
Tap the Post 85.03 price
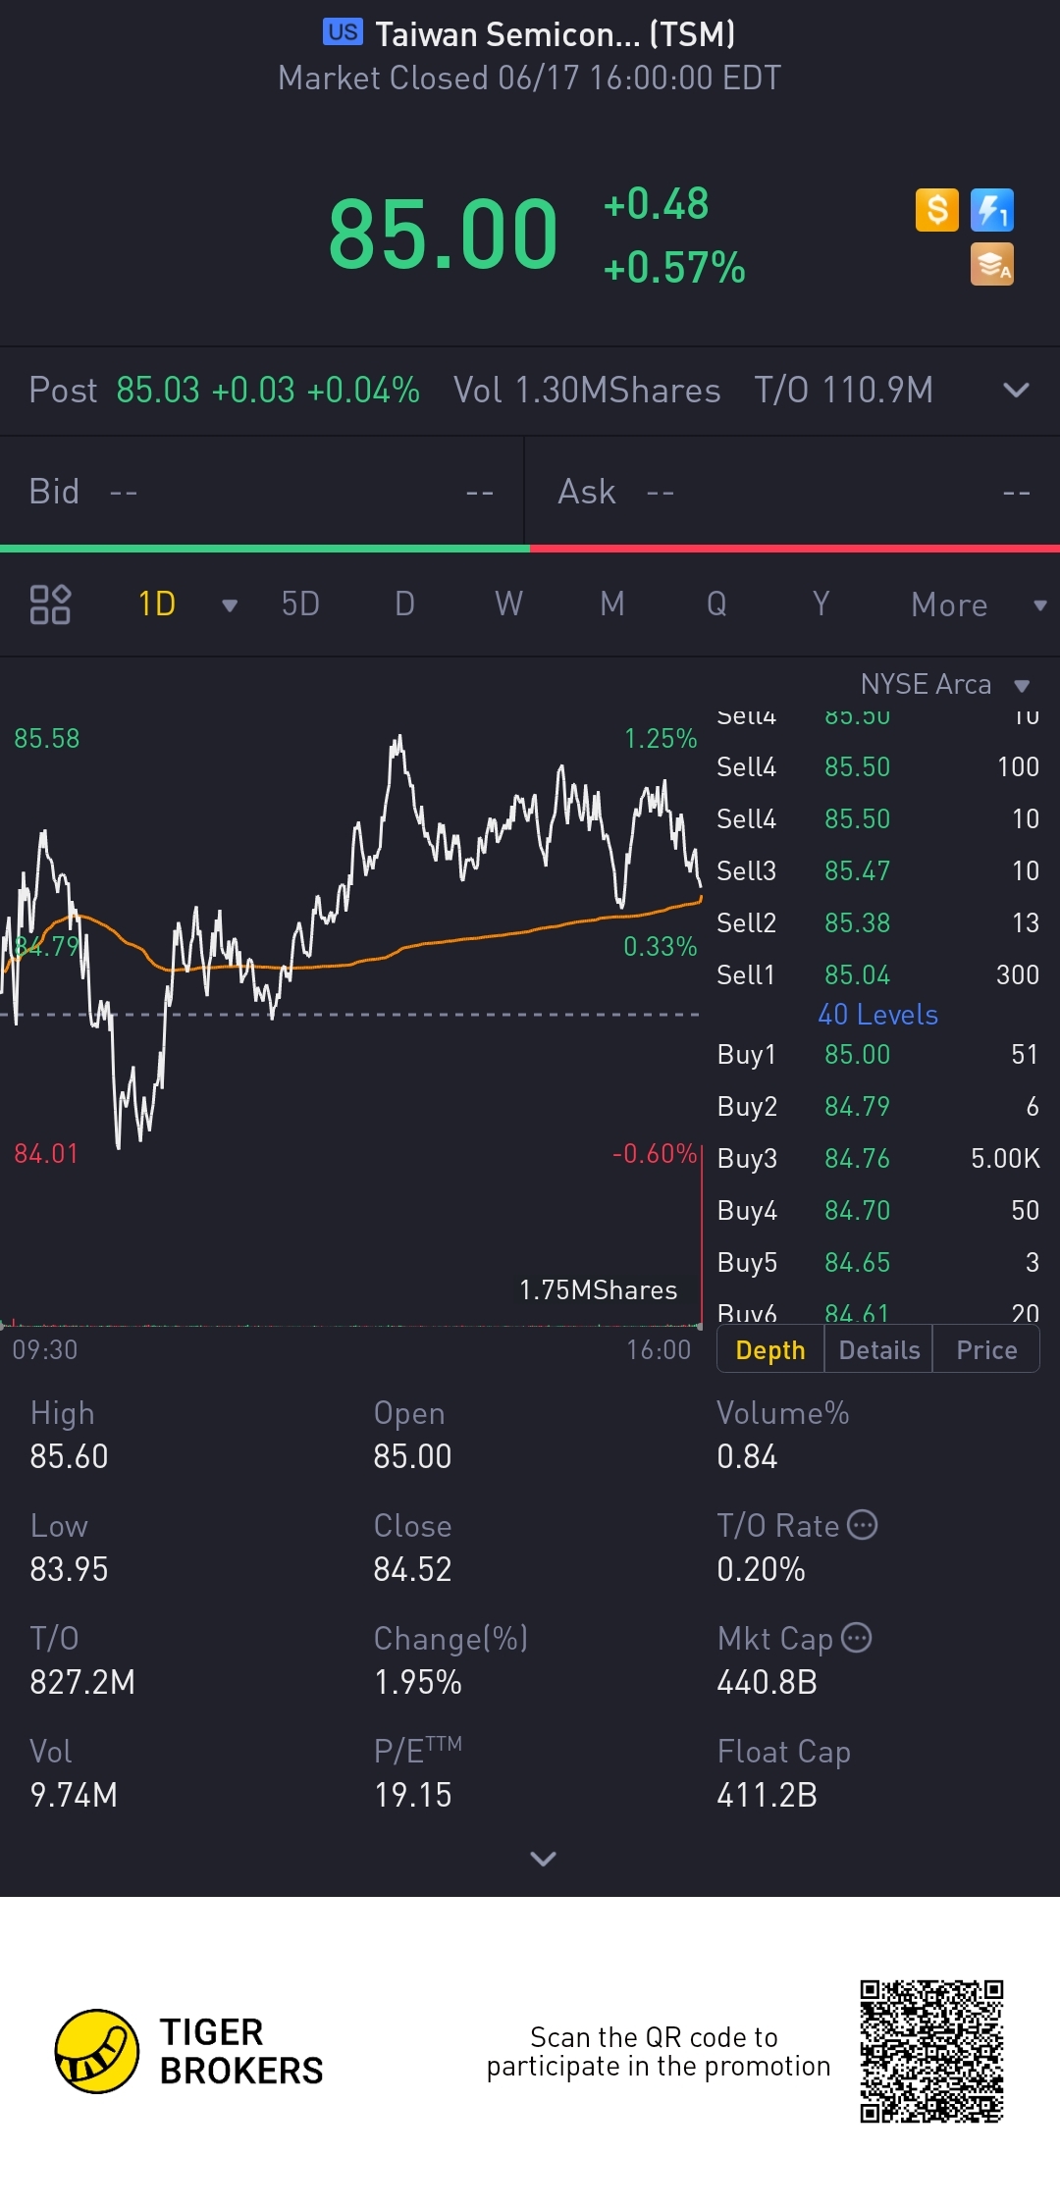point(158,391)
